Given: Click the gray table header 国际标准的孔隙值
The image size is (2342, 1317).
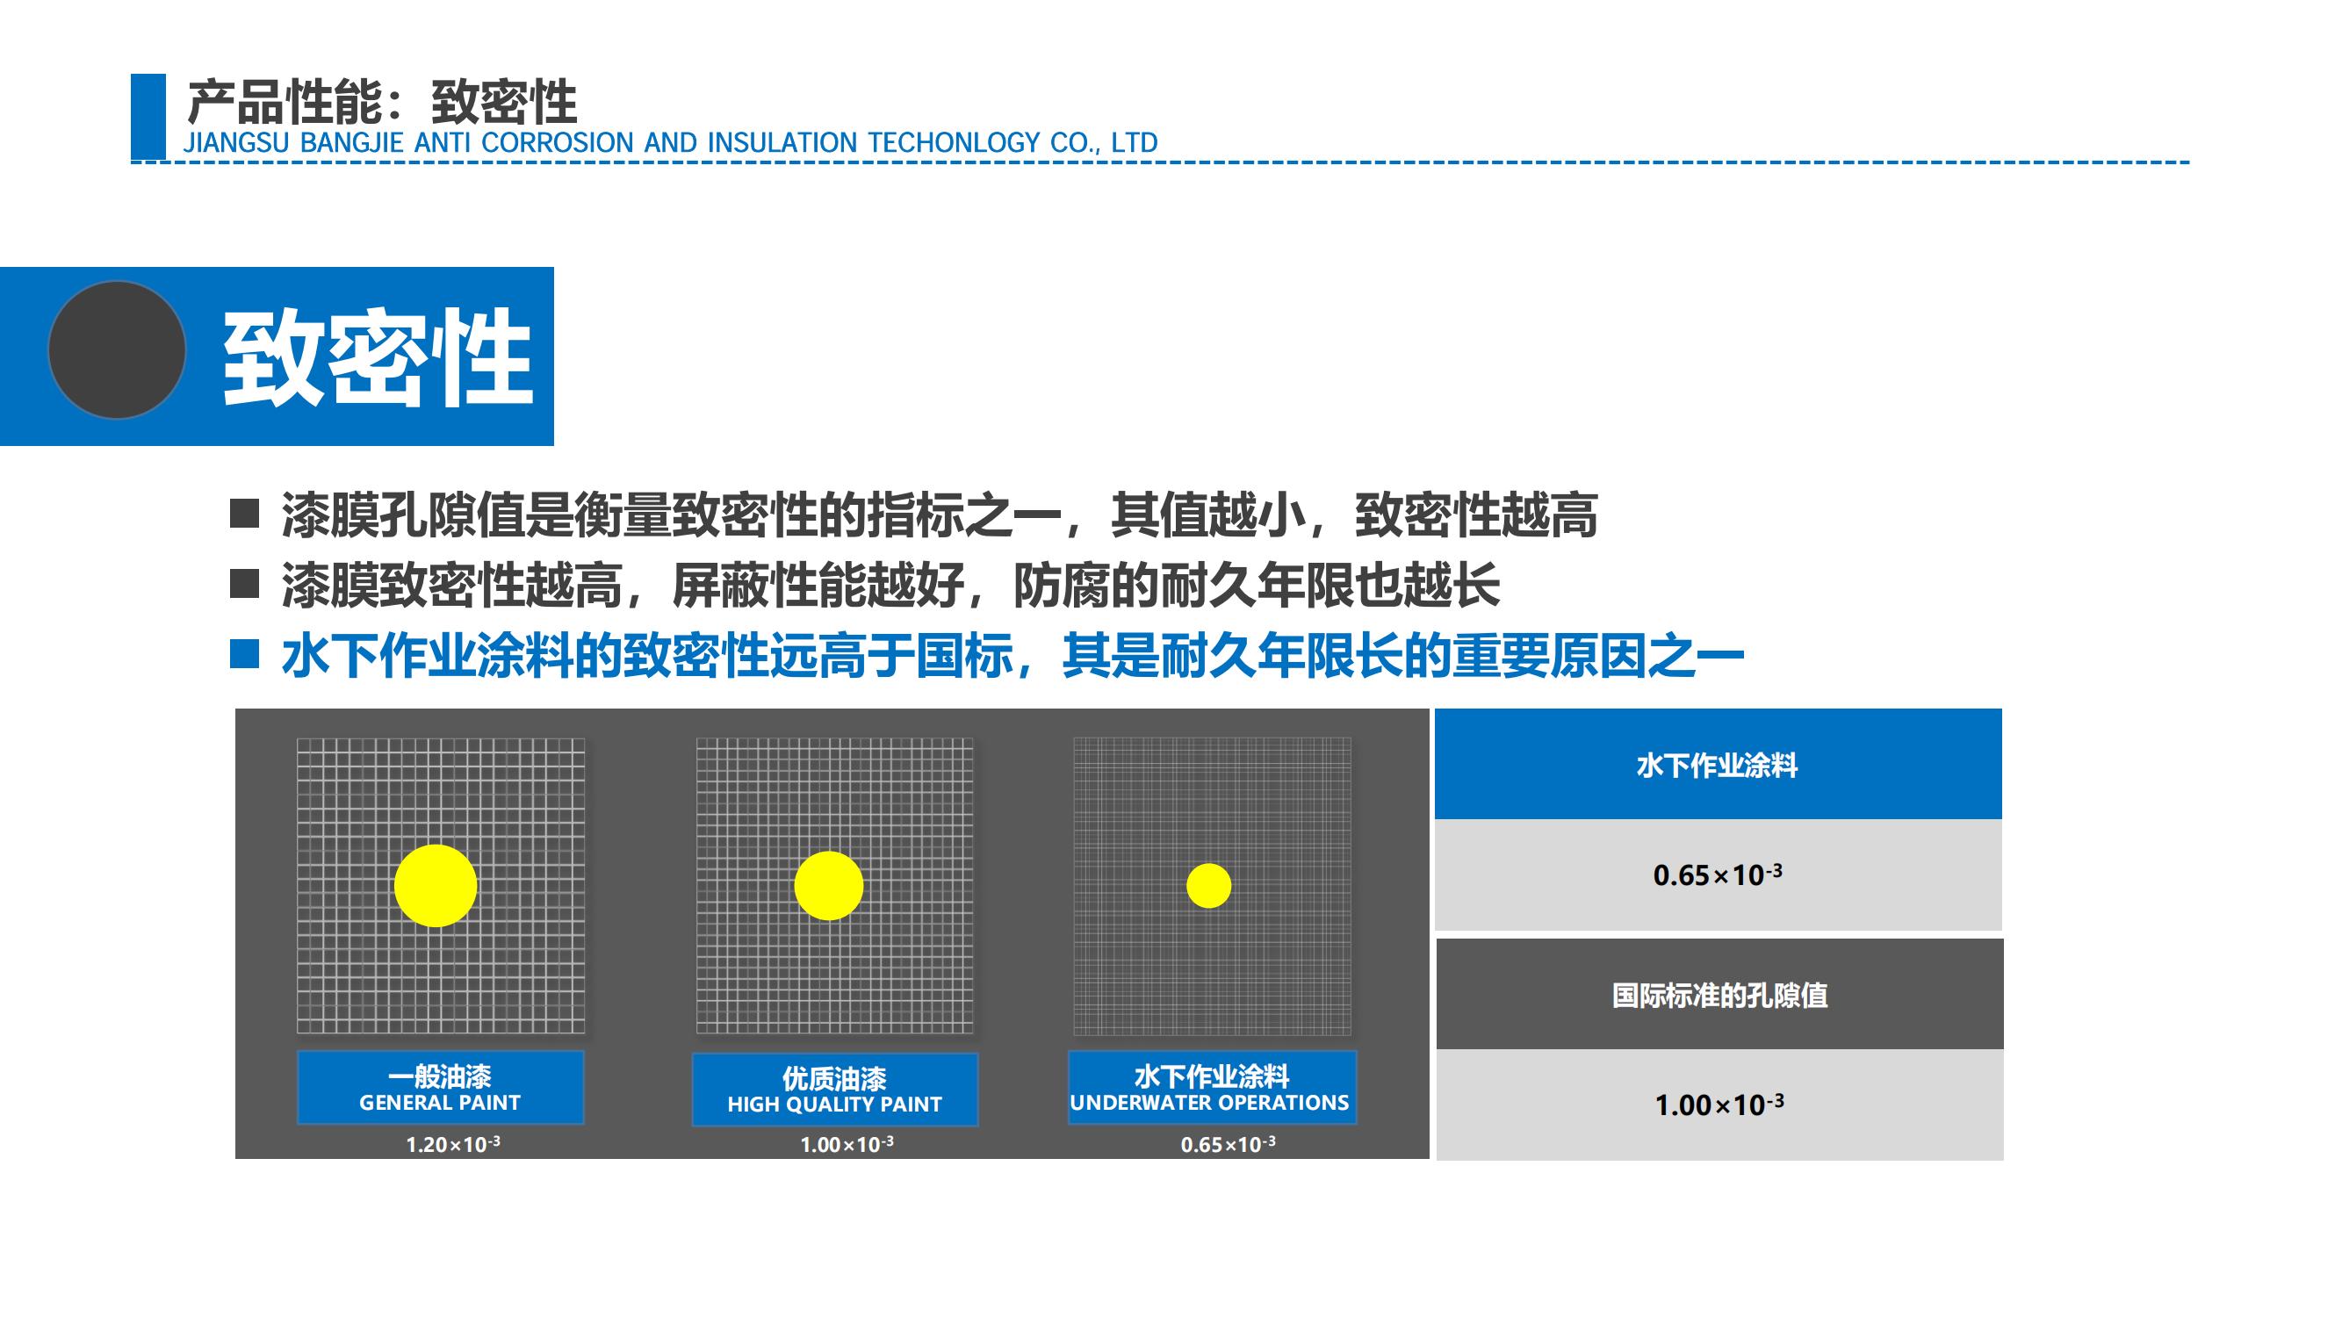Looking at the screenshot, I should (x=1720, y=995).
